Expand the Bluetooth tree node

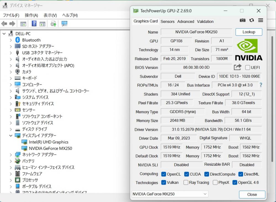click(11, 40)
